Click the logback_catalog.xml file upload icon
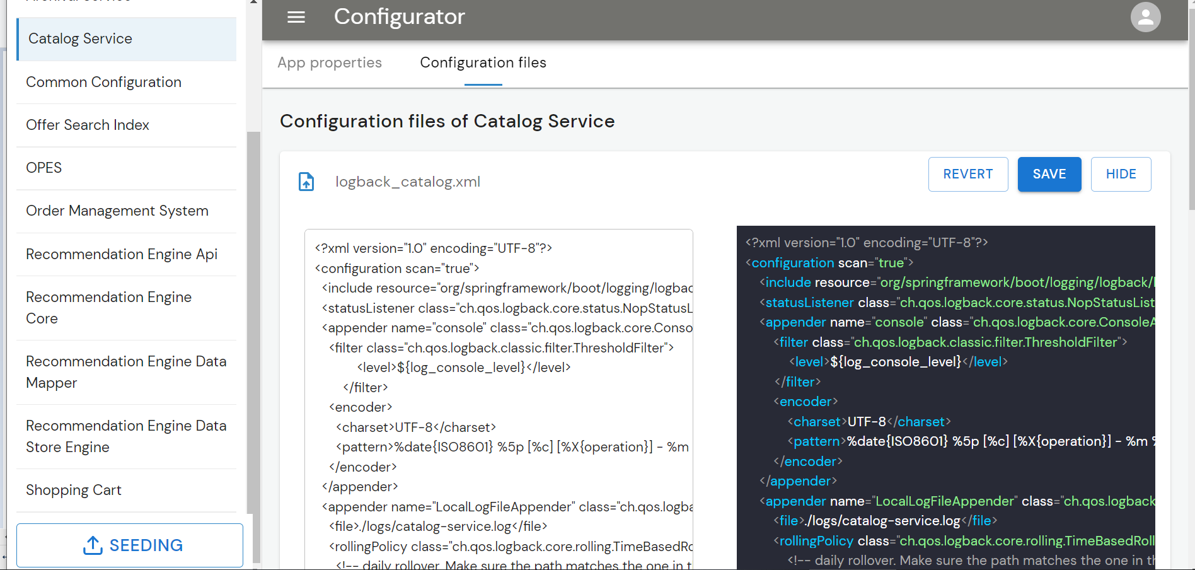Image resolution: width=1195 pixels, height=570 pixels. click(306, 182)
